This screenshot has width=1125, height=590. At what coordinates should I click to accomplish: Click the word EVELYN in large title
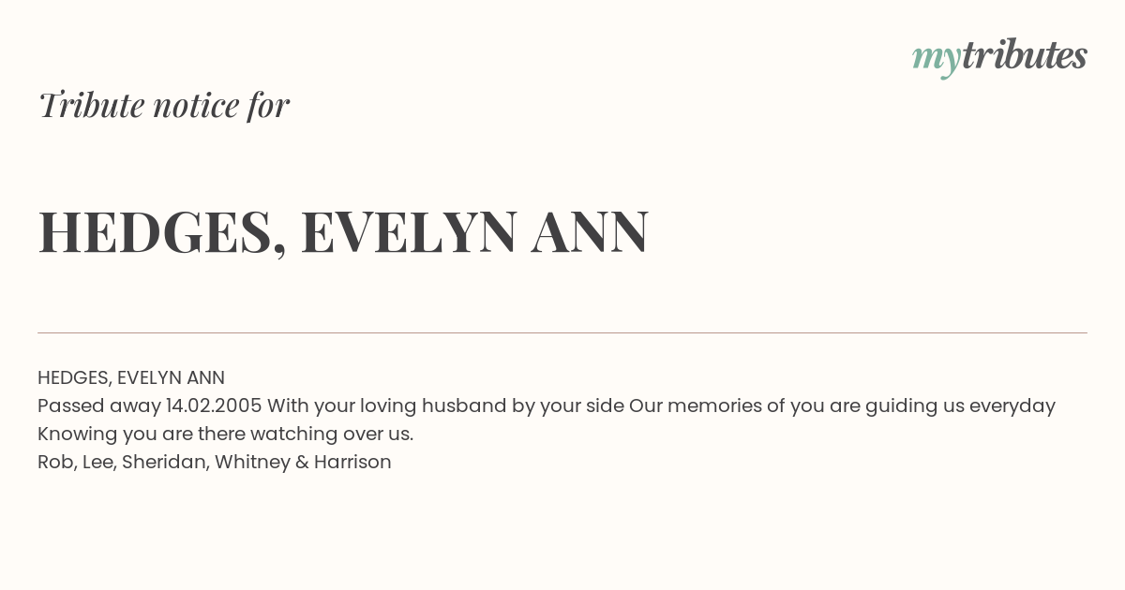pos(409,231)
